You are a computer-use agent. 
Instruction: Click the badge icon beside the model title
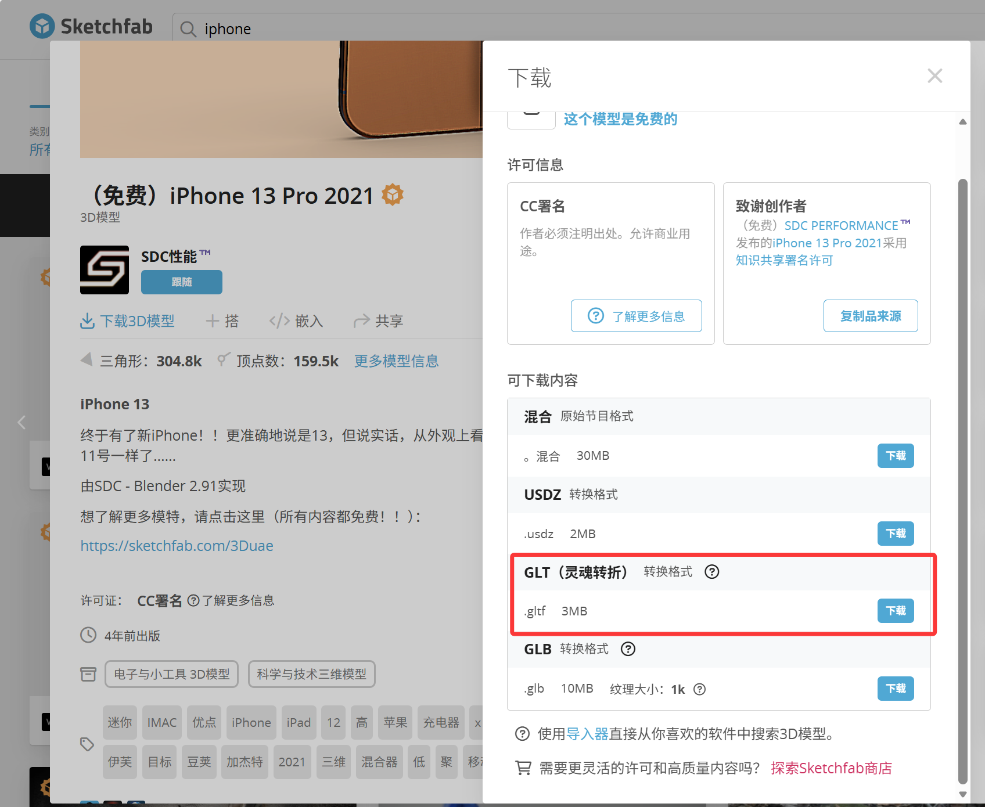coord(393,194)
